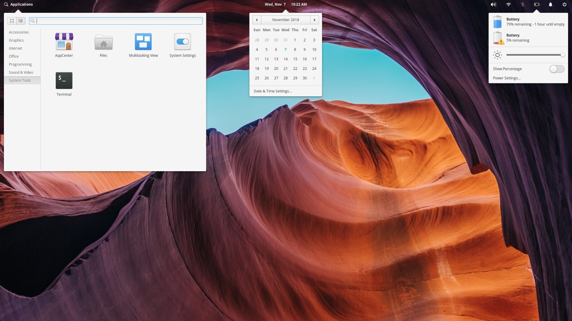Open Power Settings from the battery menu

tap(506, 78)
